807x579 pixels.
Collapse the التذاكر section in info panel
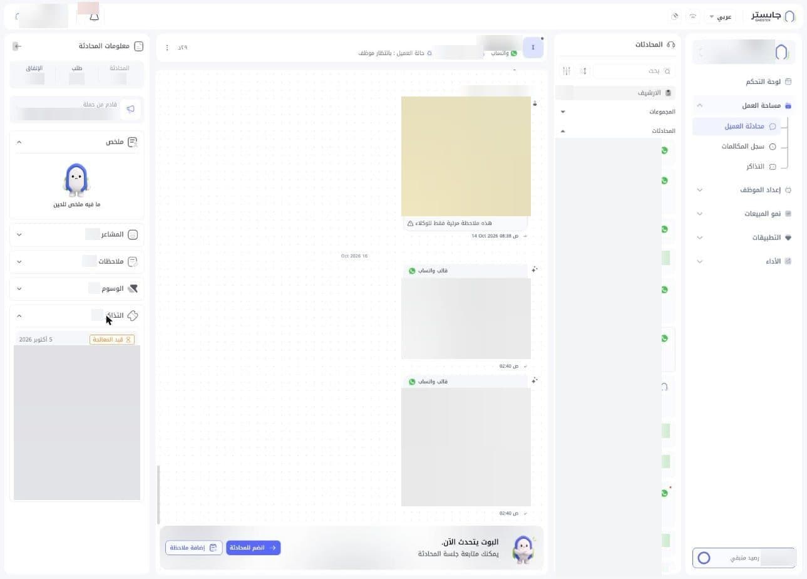tap(19, 316)
